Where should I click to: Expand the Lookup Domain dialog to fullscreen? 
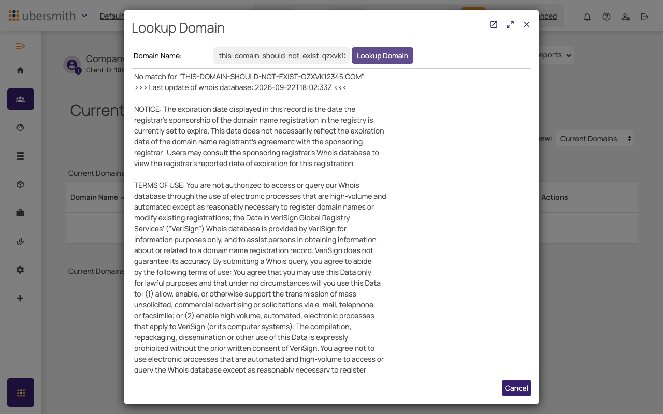pyautogui.click(x=510, y=24)
